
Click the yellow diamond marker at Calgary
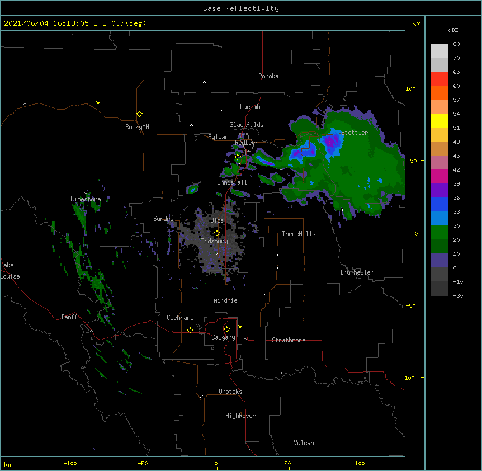tap(226, 329)
